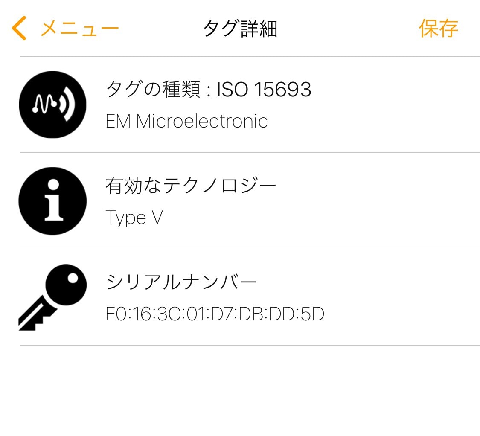Save the tag with 保存

(x=438, y=28)
